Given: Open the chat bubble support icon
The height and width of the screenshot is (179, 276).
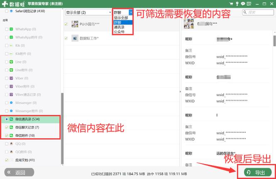Looking at the screenshot, I should 243,4.
